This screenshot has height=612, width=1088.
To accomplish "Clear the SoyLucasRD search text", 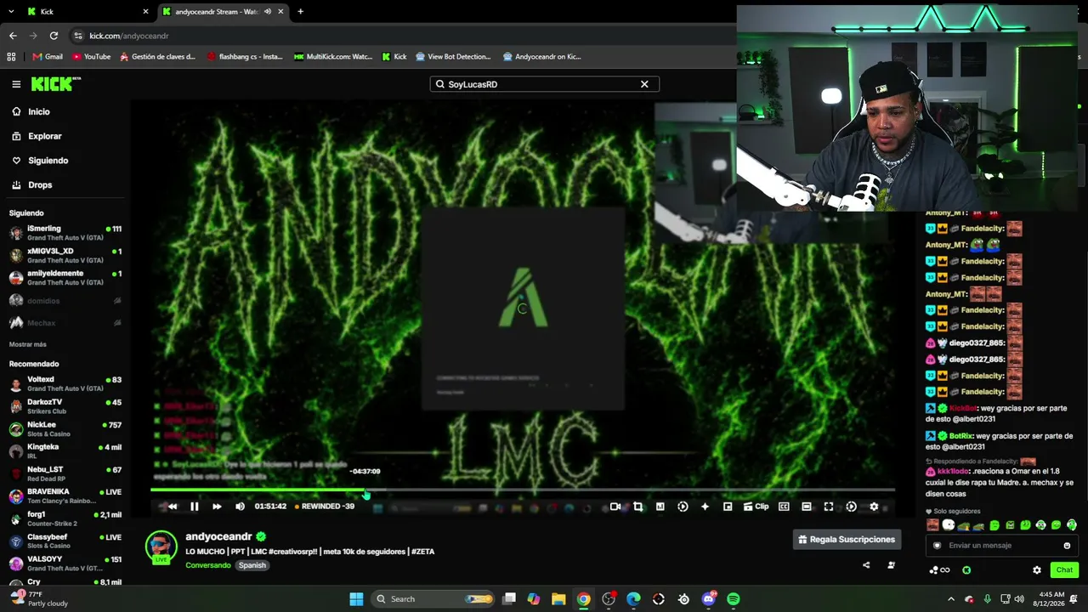I will [644, 84].
